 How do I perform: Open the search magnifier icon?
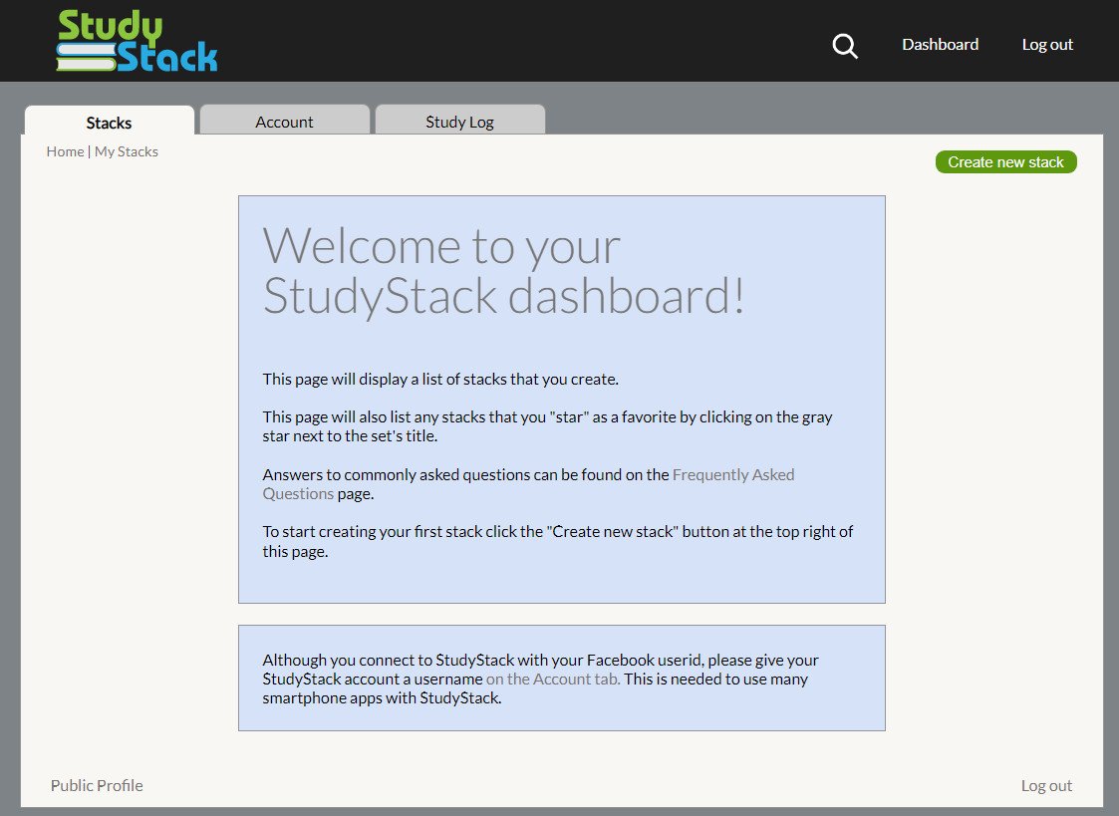tap(845, 46)
